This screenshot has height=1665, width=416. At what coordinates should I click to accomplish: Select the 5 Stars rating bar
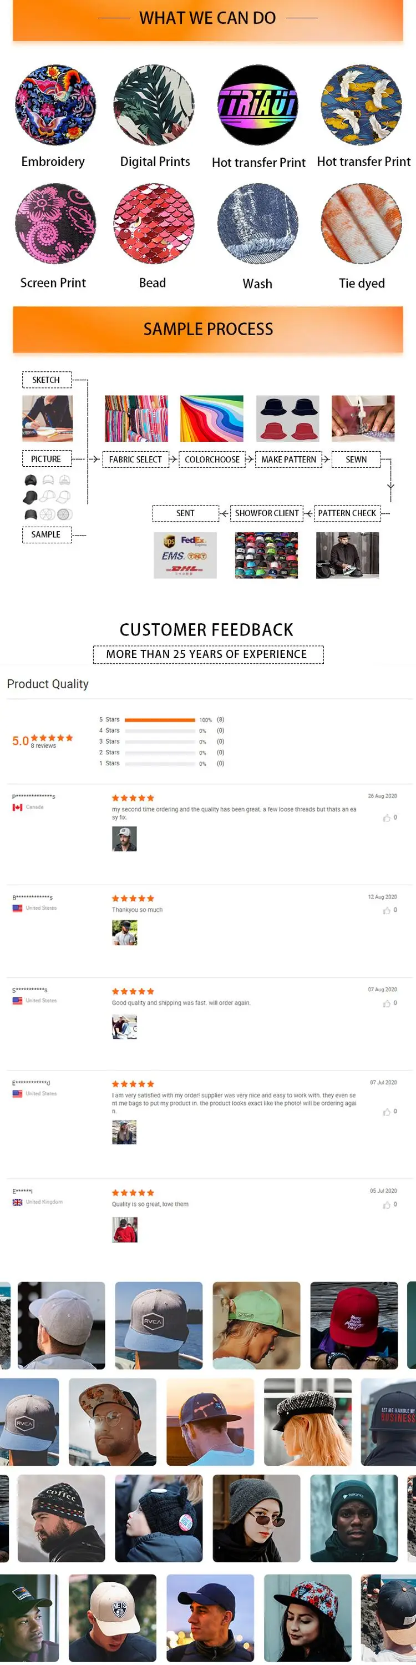[x=160, y=719]
